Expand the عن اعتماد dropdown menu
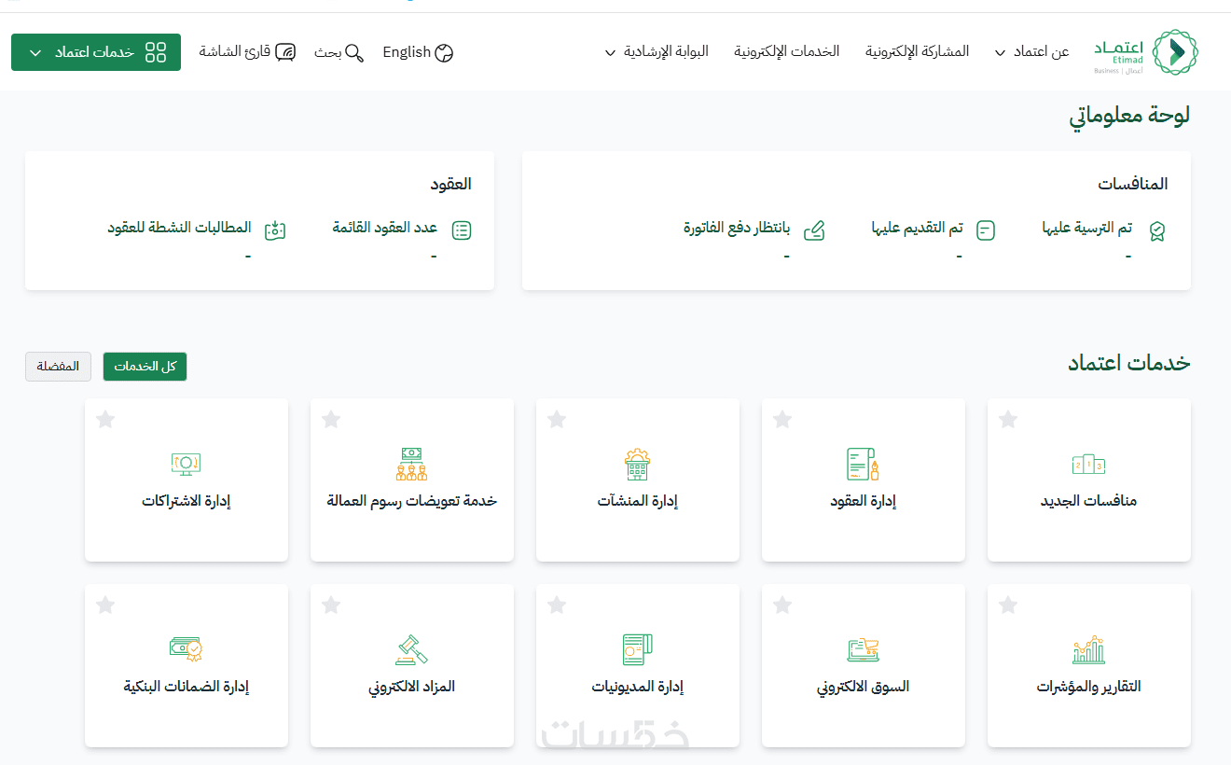This screenshot has height=765, width=1231. point(1031,52)
